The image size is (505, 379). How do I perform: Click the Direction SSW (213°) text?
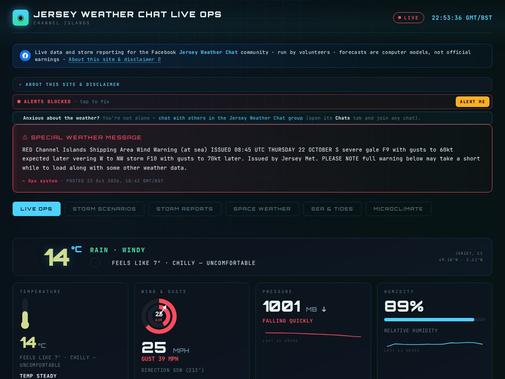pyautogui.click(x=173, y=370)
